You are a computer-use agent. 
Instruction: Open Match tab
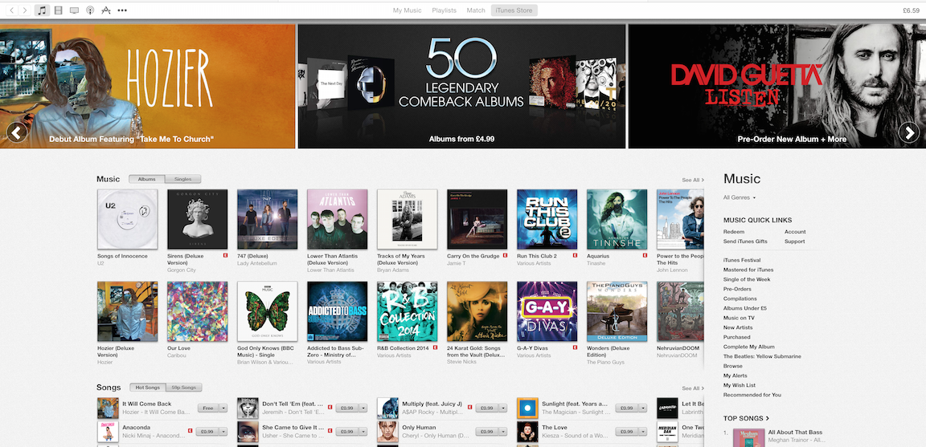click(x=475, y=10)
